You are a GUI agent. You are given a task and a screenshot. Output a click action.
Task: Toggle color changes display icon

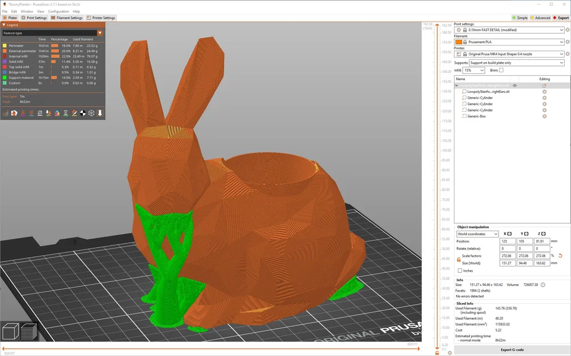[x=57, y=113]
